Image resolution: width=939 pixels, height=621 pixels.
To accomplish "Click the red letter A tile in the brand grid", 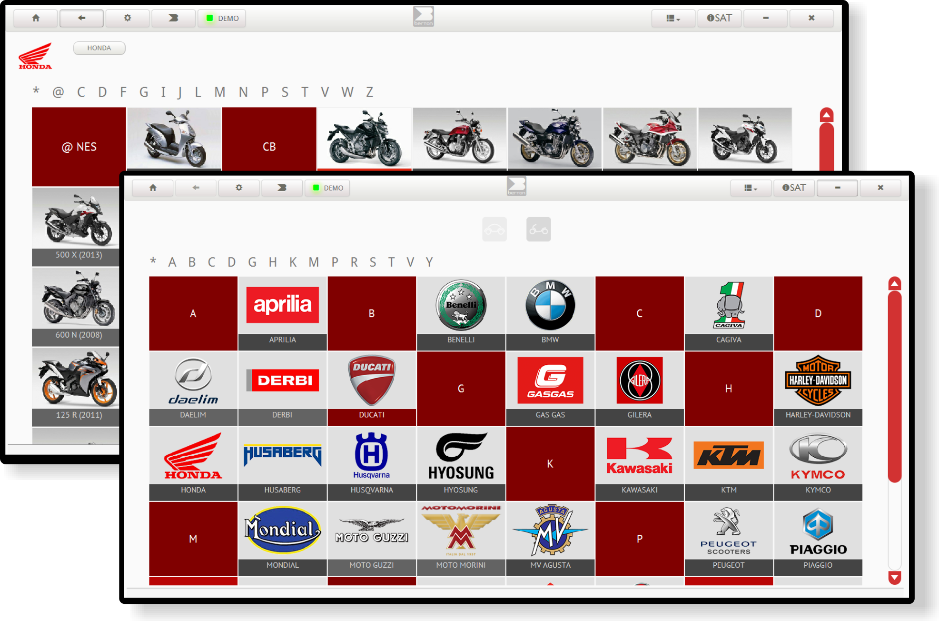I will click(193, 313).
